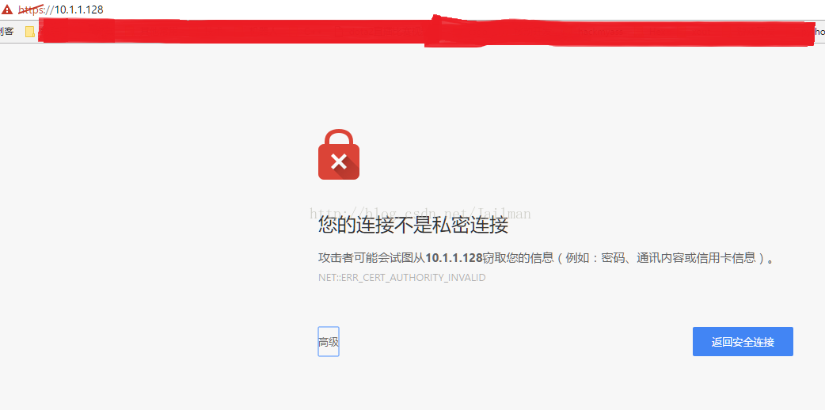Click the word 例如 inside the parentheses
The height and width of the screenshot is (410, 825).
[x=577, y=258]
